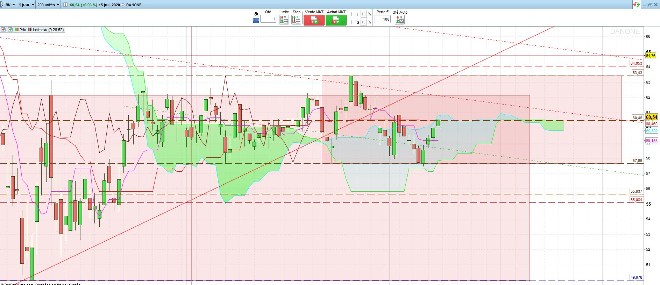Place a Stop order
This screenshot has height=285, width=660.
click(296, 20)
